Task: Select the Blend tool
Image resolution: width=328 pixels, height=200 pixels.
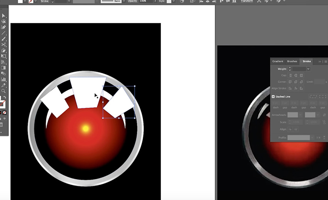Action: click(x=3, y=74)
